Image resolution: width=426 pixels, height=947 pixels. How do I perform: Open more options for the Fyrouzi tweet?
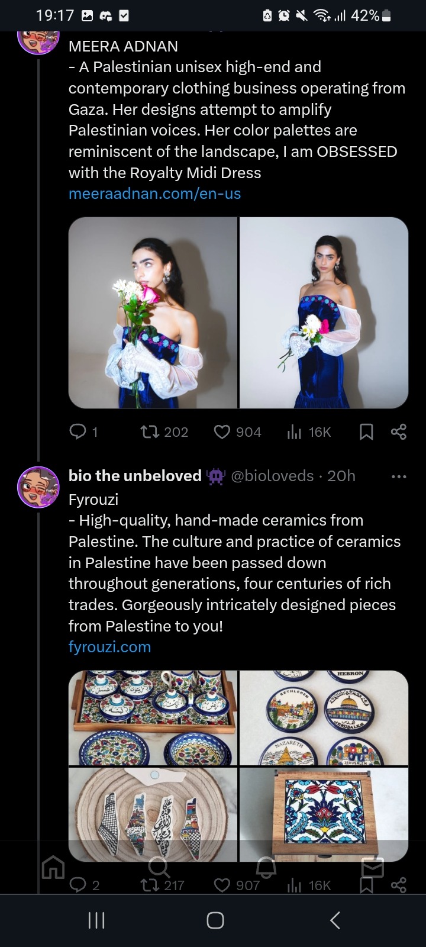399,476
